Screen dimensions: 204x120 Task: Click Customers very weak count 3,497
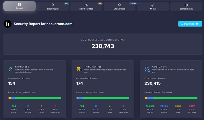[x=192, y=106]
